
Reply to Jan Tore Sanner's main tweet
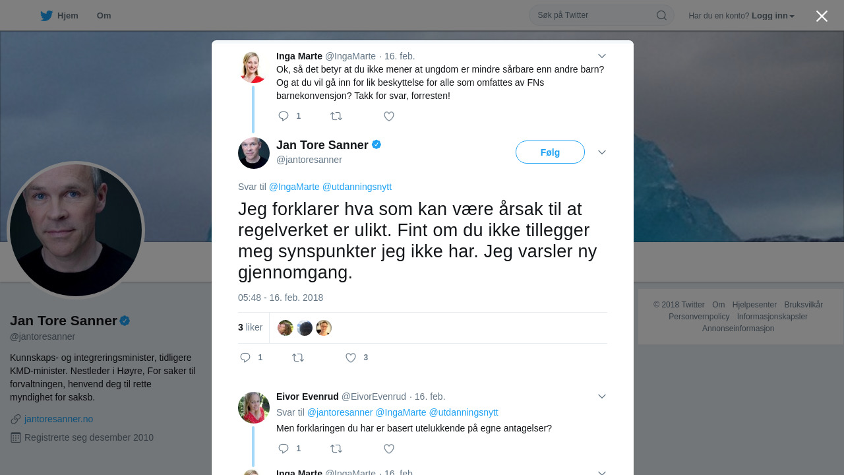pos(245,358)
